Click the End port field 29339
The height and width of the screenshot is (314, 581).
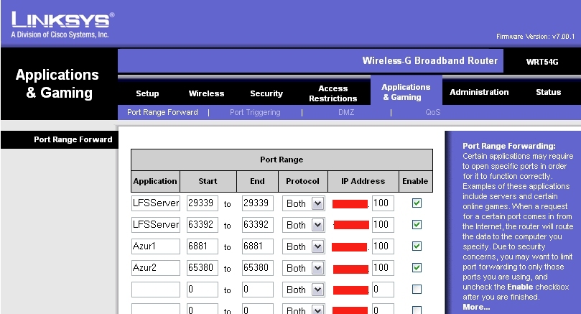[x=258, y=203]
